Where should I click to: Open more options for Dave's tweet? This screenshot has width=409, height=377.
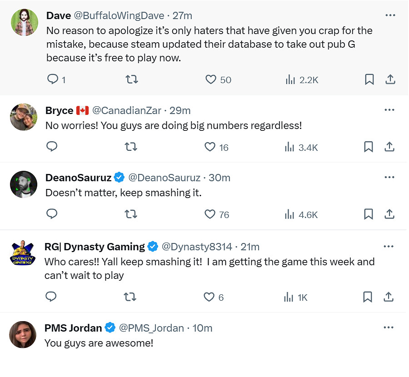coord(390,15)
